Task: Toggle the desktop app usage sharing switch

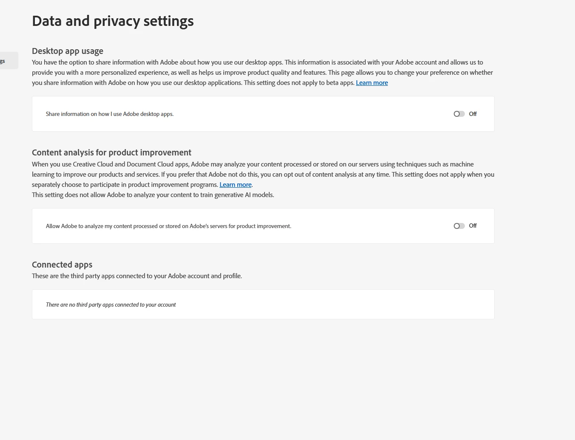Action: click(459, 114)
